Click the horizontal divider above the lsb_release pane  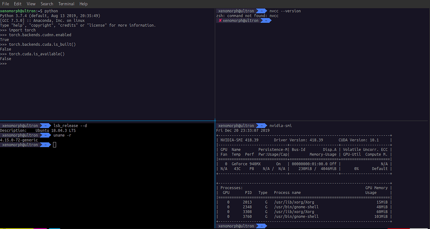tap(107, 121)
